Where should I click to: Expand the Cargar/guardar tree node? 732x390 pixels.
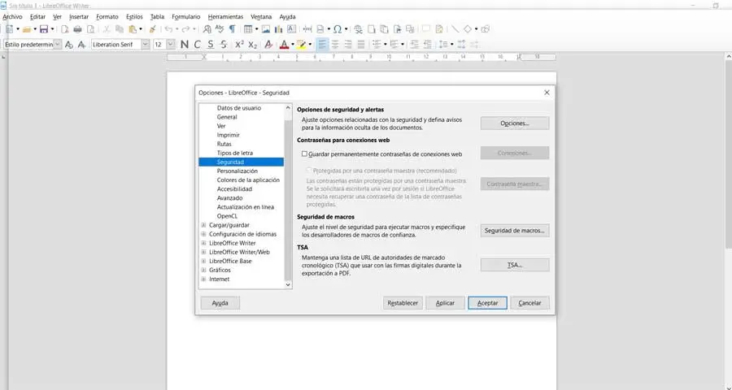pos(203,225)
